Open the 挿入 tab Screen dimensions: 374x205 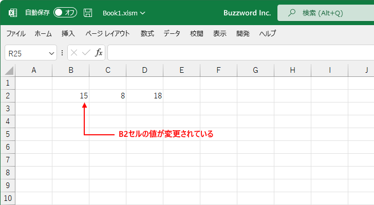click(x=68, y=33)
